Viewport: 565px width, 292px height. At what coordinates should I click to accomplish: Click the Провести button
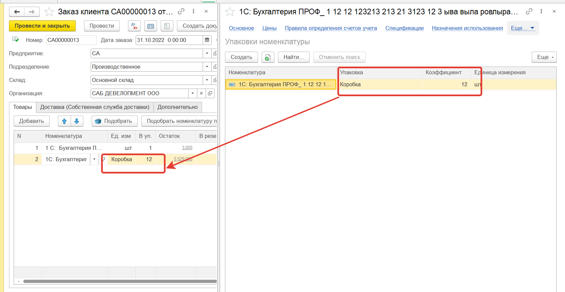(102, 26)
